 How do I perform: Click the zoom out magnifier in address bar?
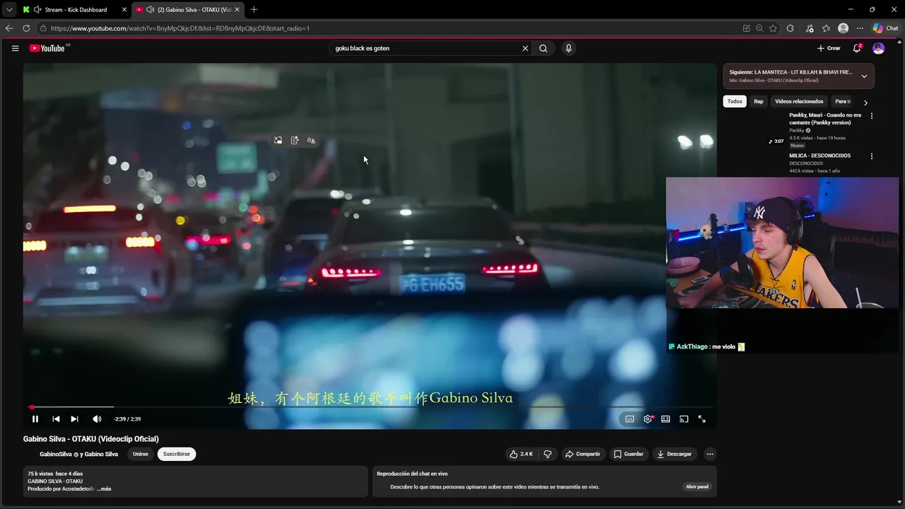(x=759, y=28)
